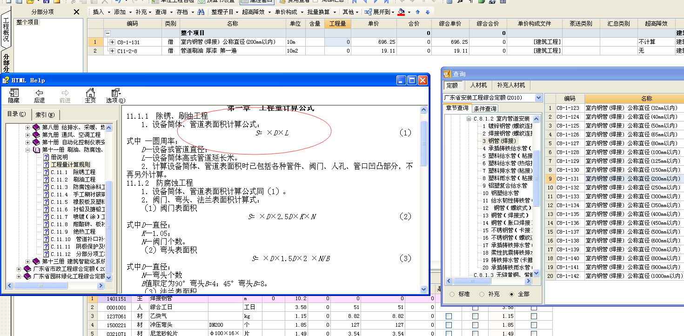Open 工程概况 vertical side tab

[x=6, y=30]
